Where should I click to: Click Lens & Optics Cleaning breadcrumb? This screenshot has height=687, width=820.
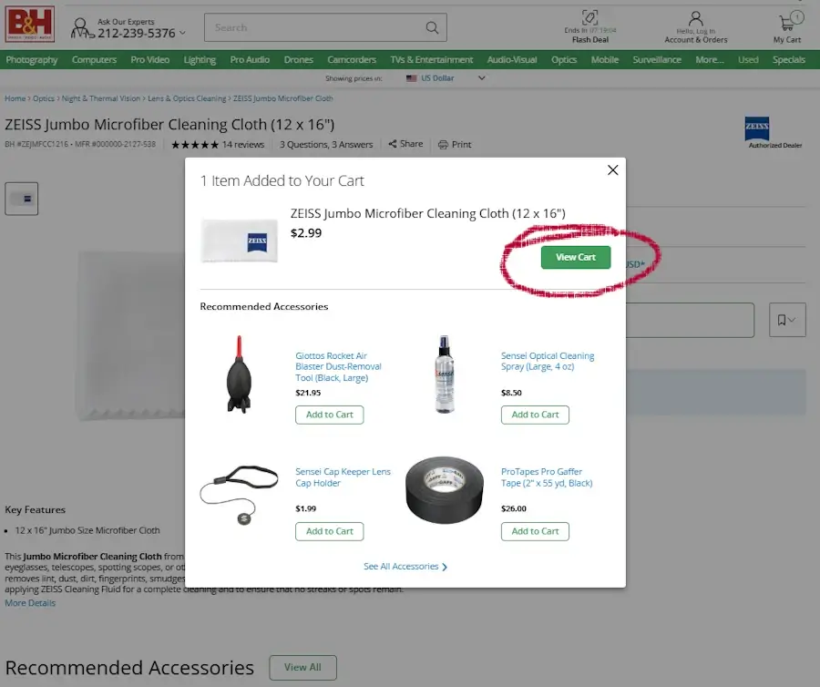pos(187,98)
